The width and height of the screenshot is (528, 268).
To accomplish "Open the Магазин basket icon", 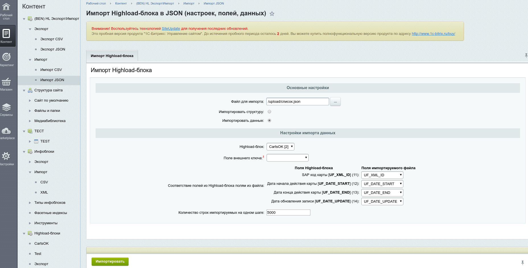I will tap(6, 82).
